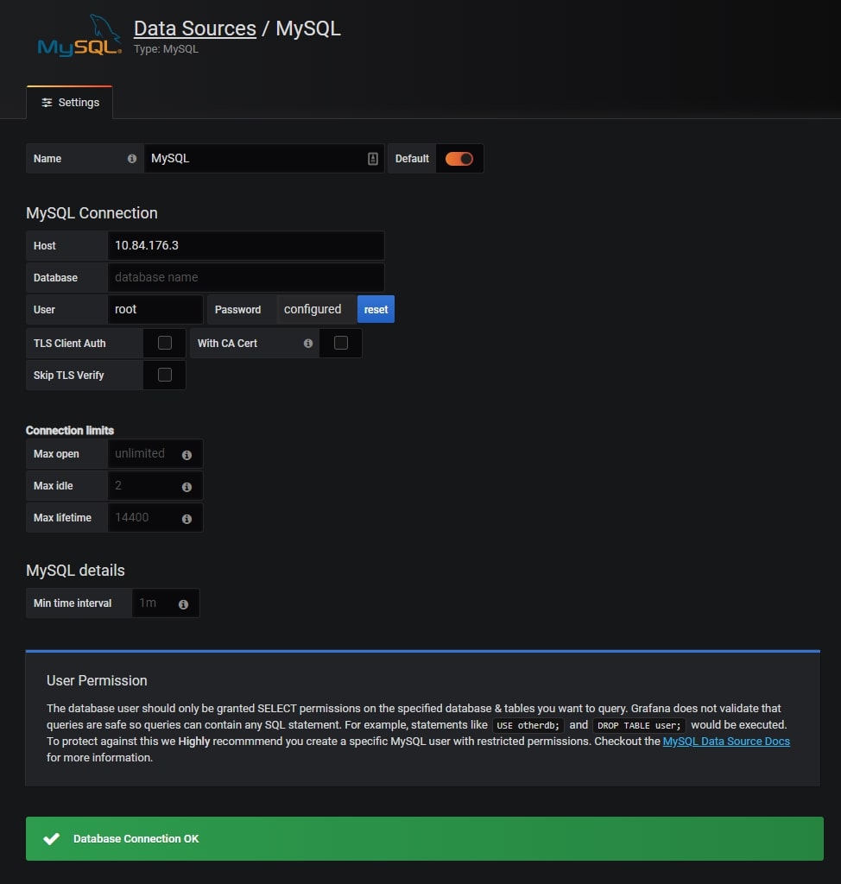Tick the Skip TLS Verify checkbox

pos(165,375)
